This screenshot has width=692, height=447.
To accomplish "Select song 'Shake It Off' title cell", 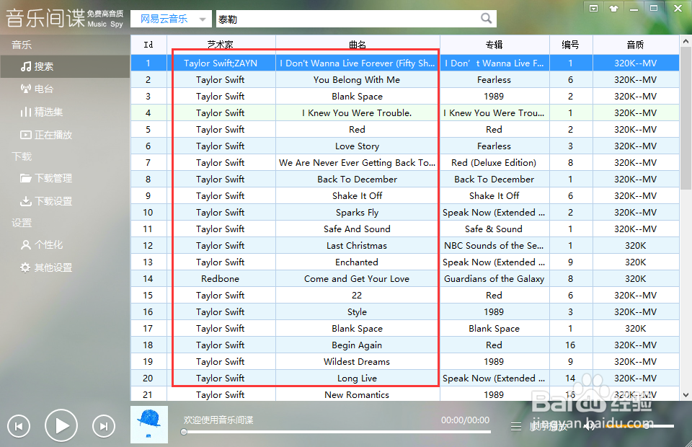I will (357, 196).
